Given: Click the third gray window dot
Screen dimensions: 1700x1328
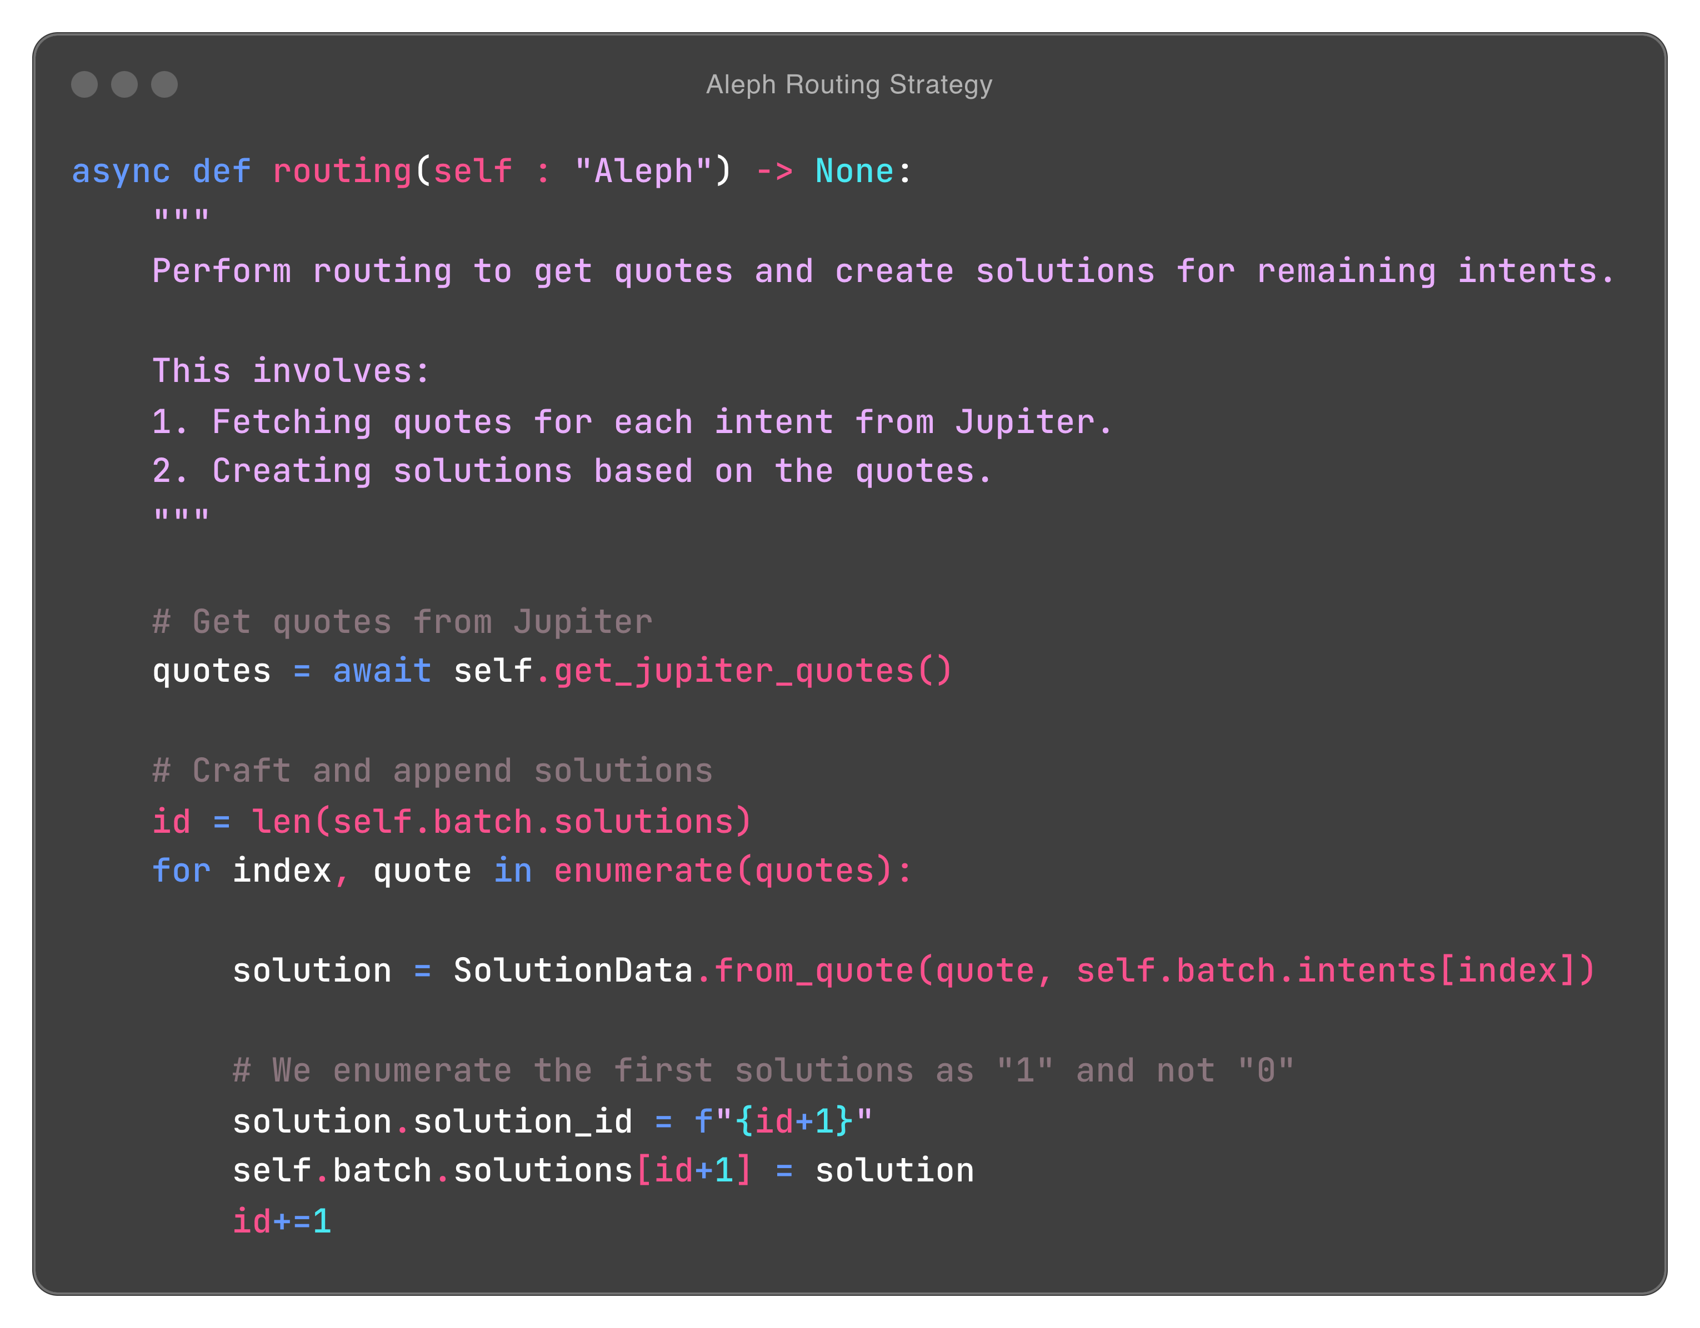Looking at the screenshot, I should coord(164,84).
